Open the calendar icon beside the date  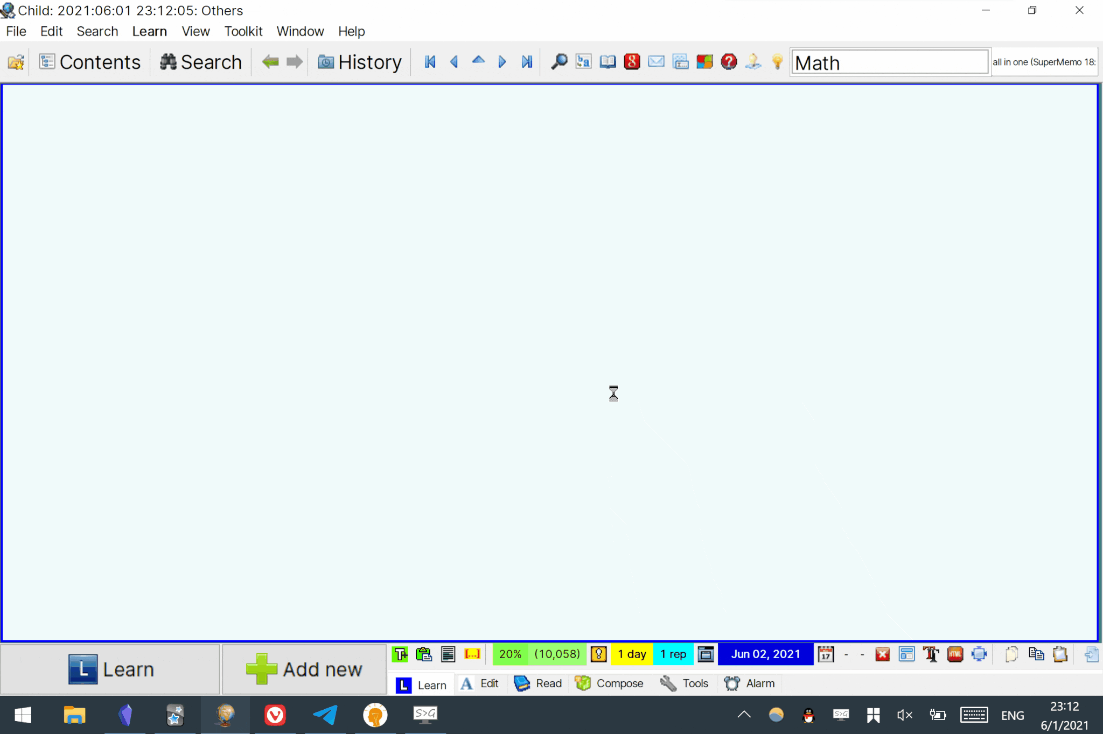[826, 654]
